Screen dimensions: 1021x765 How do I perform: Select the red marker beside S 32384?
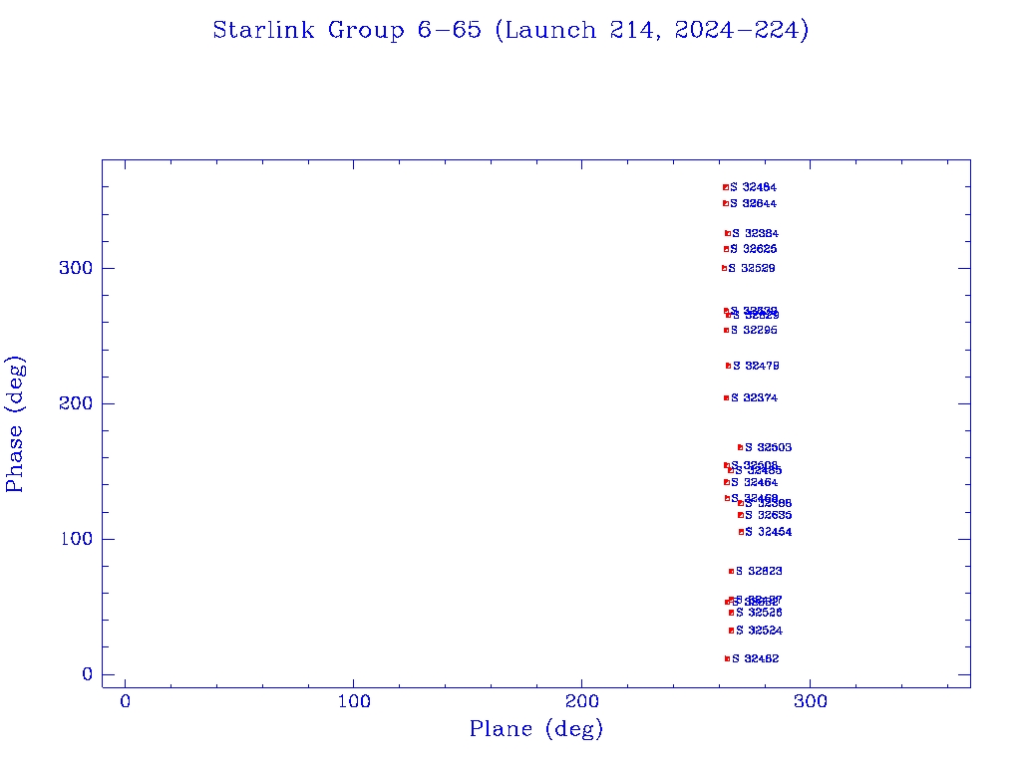[x=727, y=233]
